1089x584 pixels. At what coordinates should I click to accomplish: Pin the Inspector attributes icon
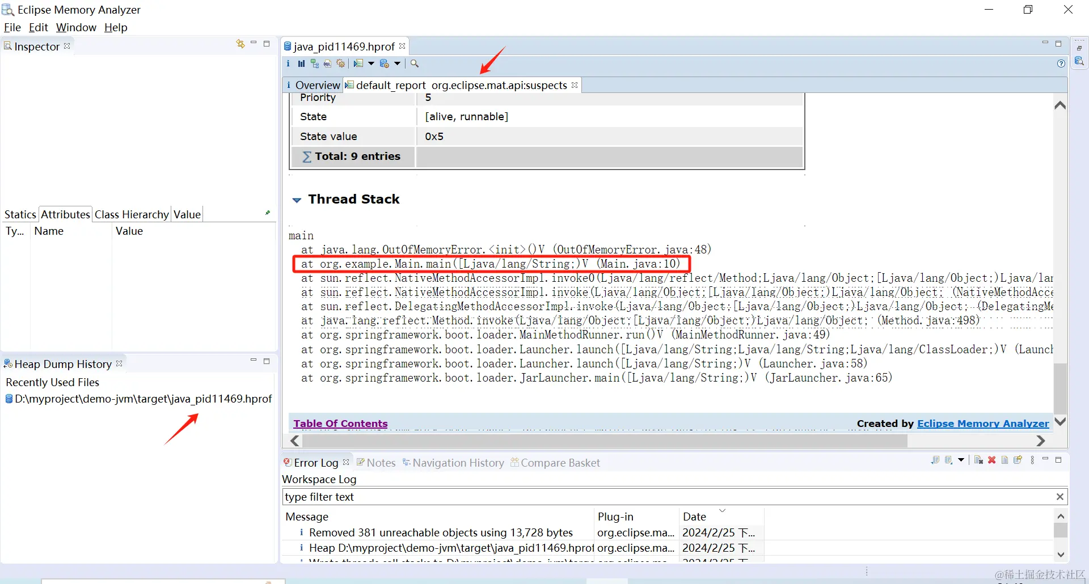268,213
